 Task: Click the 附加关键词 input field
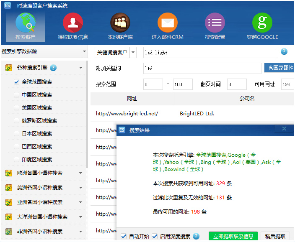[202, 68]
